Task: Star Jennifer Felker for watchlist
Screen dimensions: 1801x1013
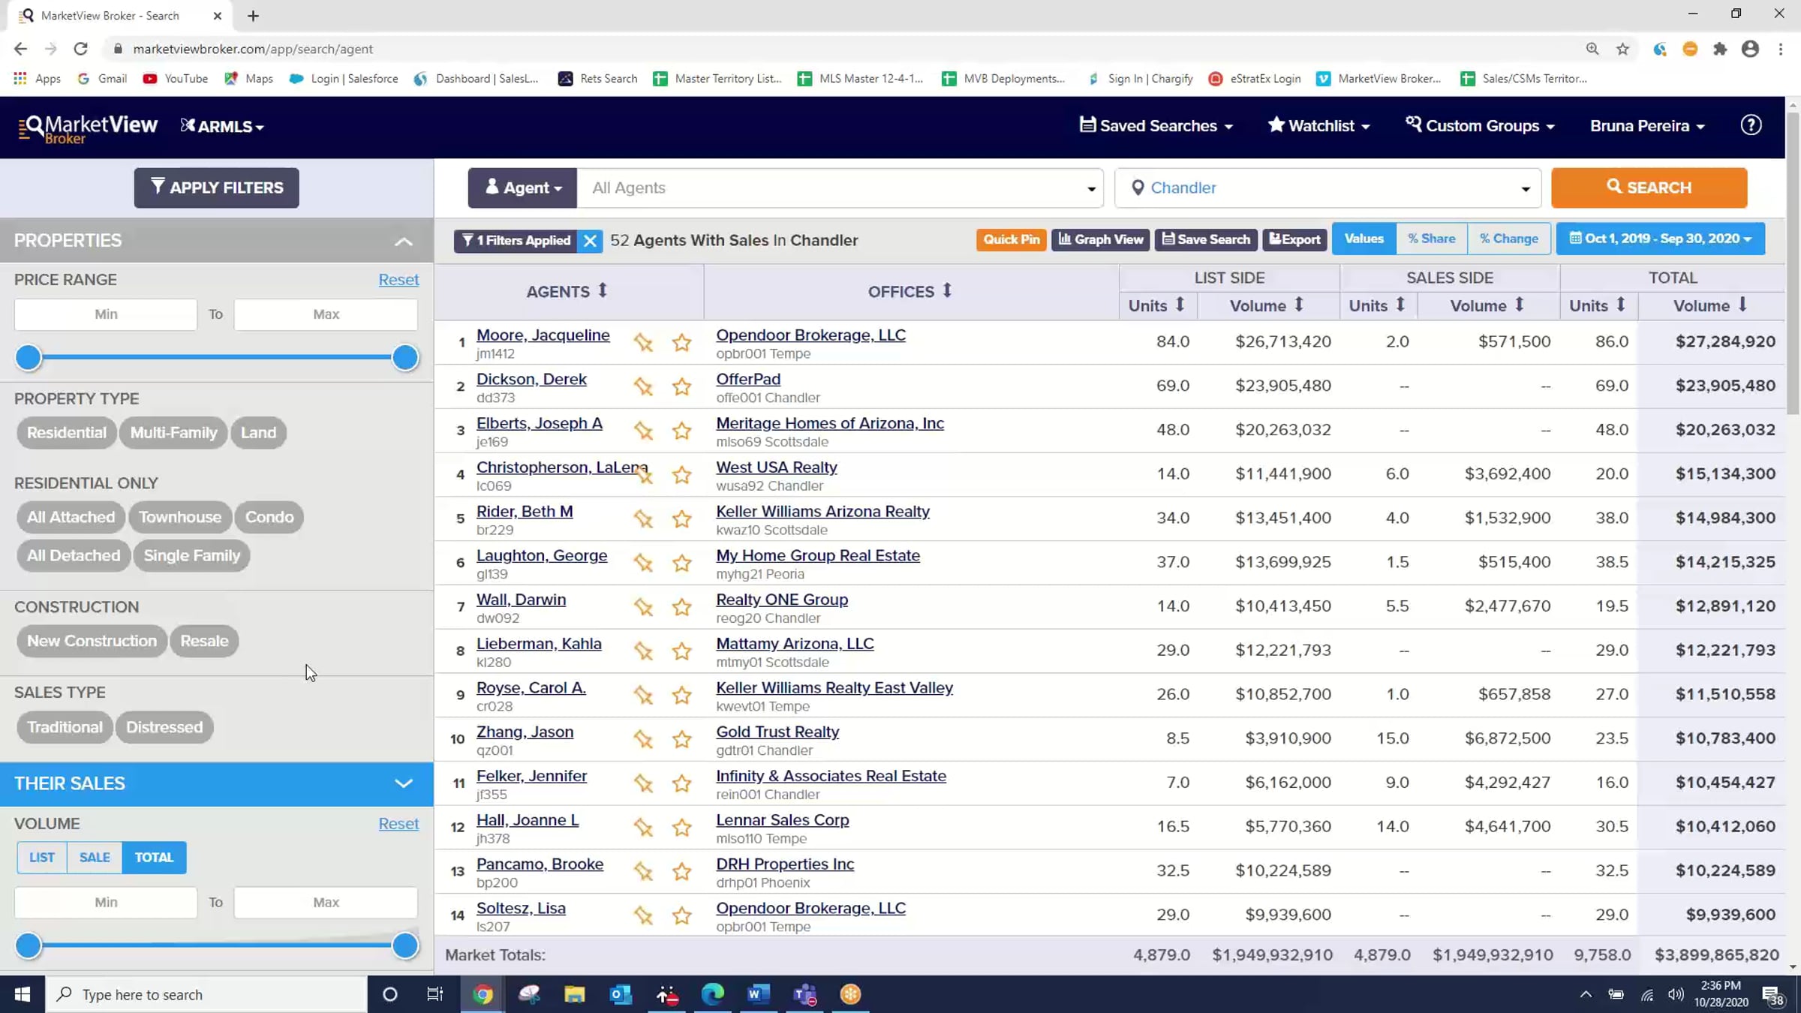Action: pyautogui.click(x=681, y=783)
